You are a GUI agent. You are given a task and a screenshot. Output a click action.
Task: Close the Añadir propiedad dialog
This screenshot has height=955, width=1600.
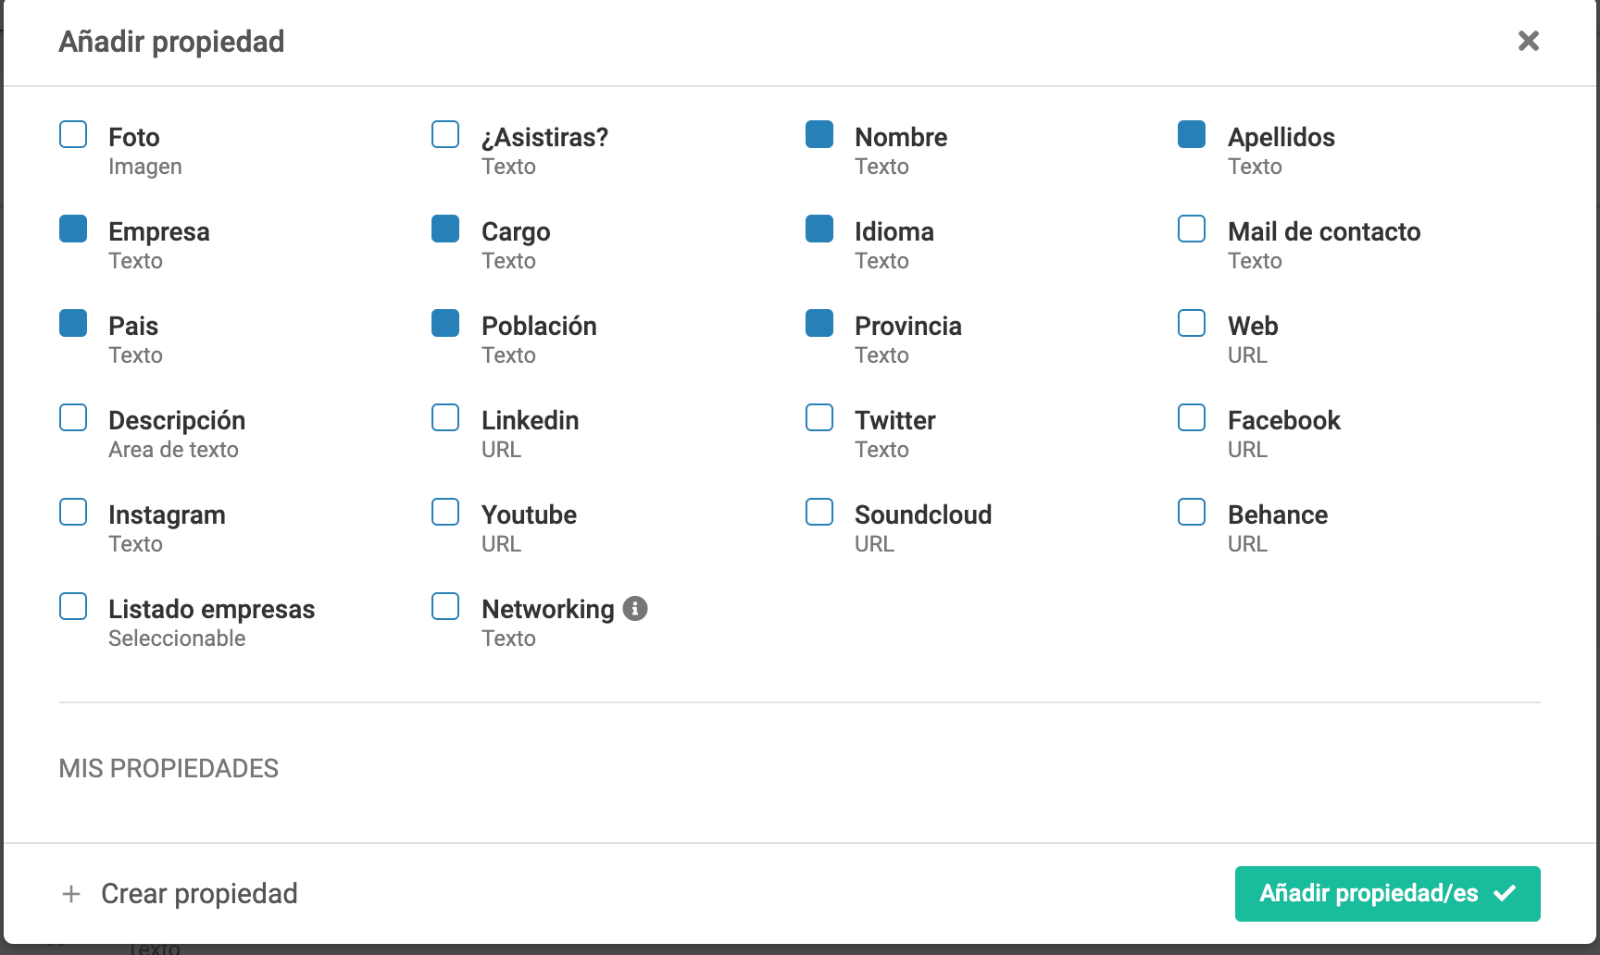click(1529, 41)
